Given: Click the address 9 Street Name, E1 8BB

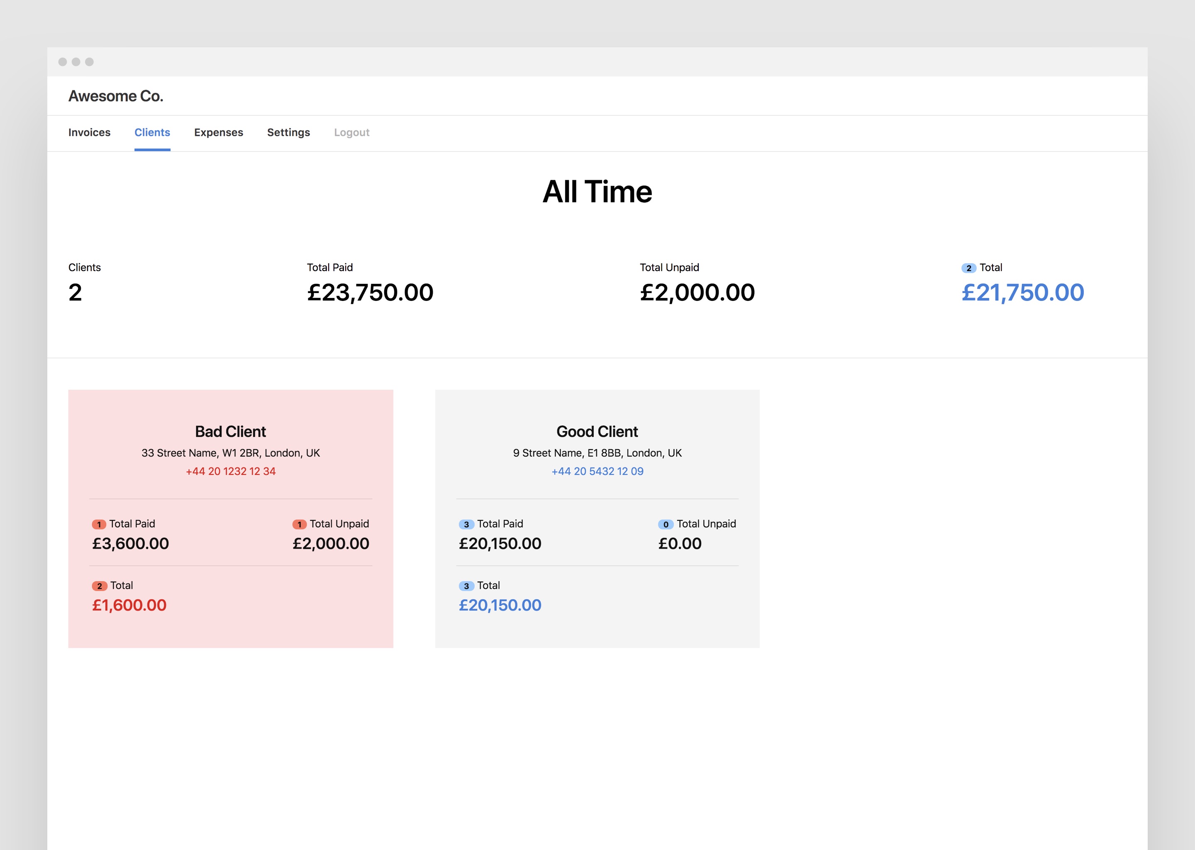Looking at the screenshot, I should [x=597, y=453].
